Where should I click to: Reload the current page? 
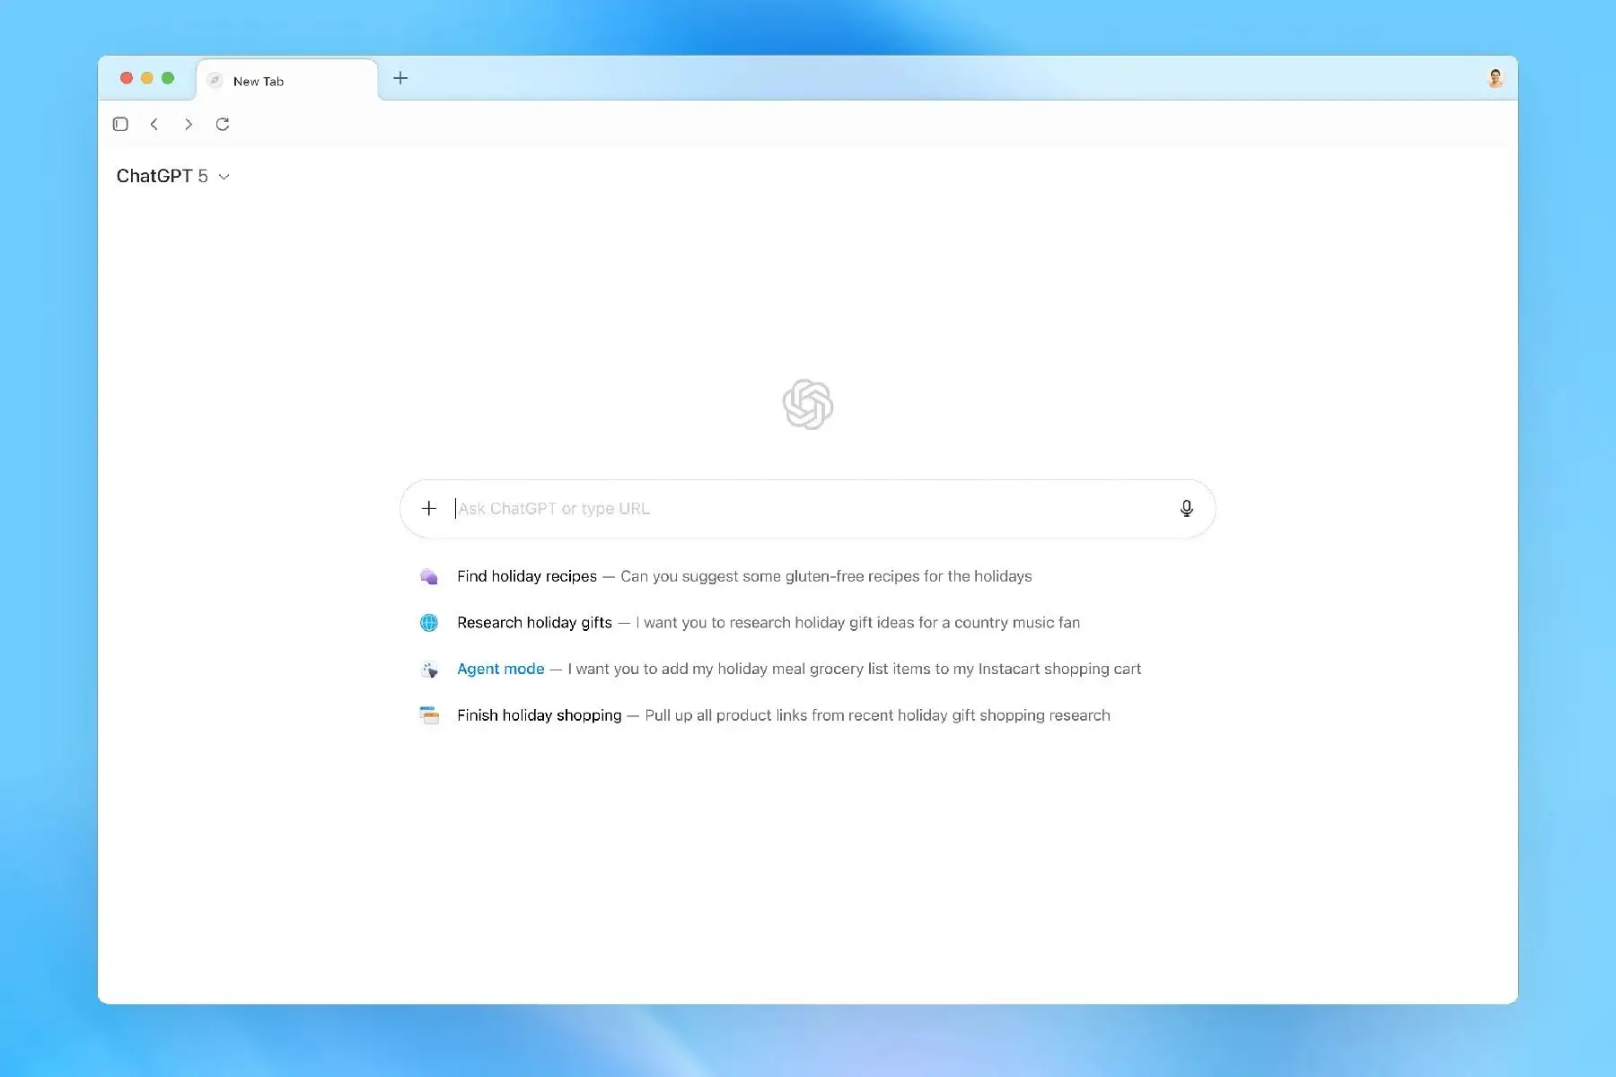[x=223, y=124]
